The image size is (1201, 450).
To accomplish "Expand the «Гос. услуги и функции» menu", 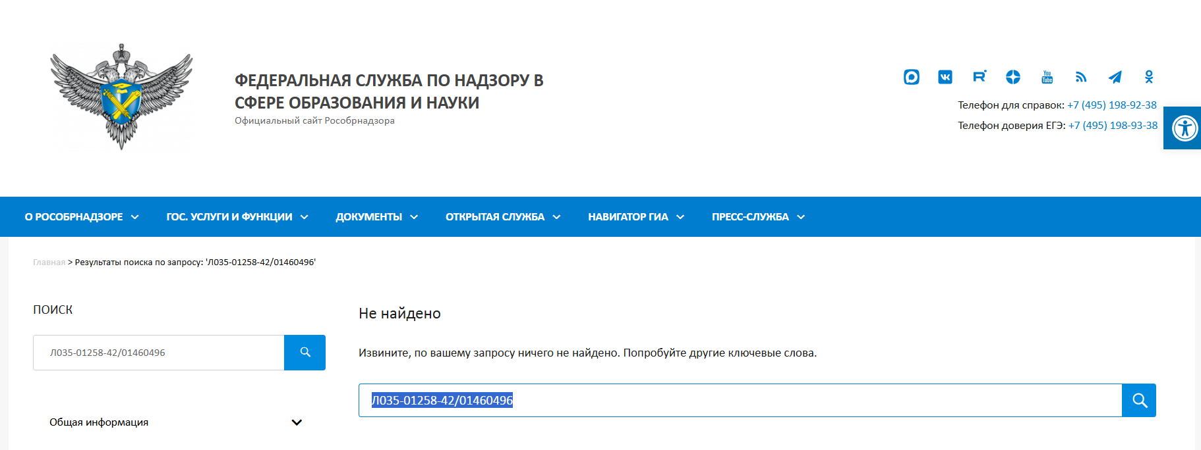I will click(x=237, y=217).
